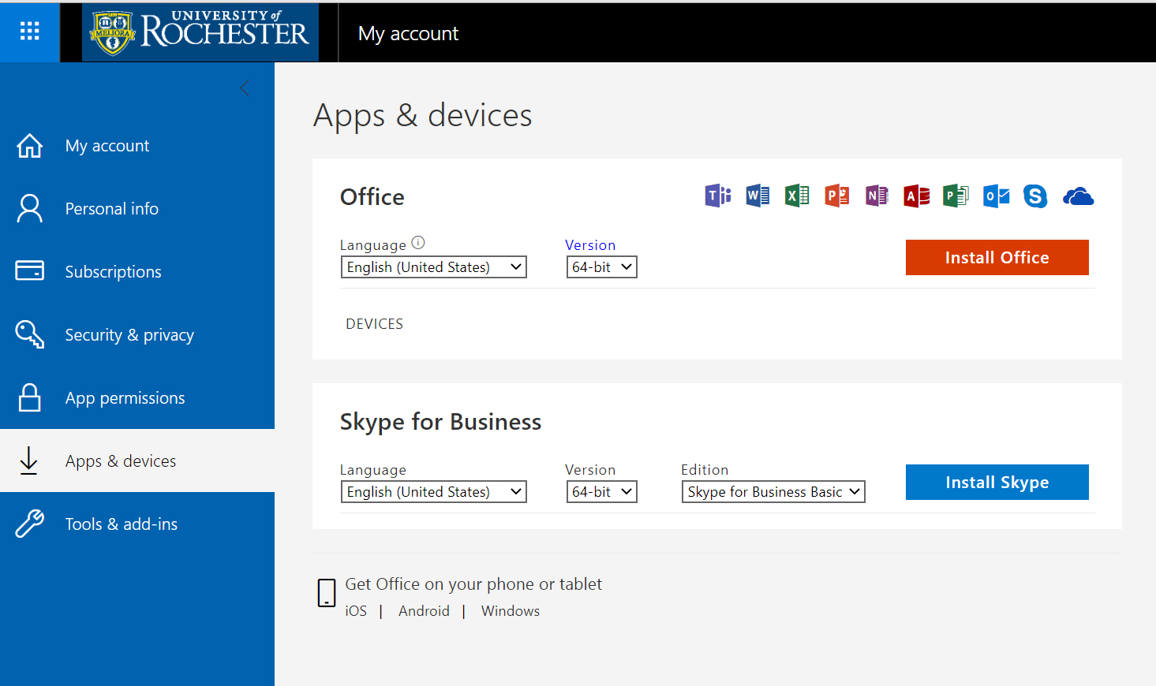Click the Android link
This screenshot has height=686, width=1156.
[424, 611]
